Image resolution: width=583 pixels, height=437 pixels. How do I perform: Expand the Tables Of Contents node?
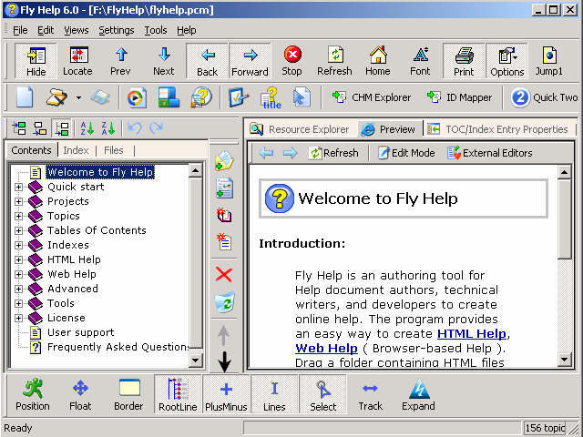(x=18, y=230)
